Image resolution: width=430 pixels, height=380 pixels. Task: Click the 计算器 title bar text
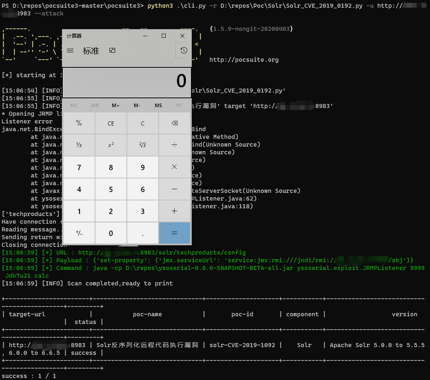74,36
